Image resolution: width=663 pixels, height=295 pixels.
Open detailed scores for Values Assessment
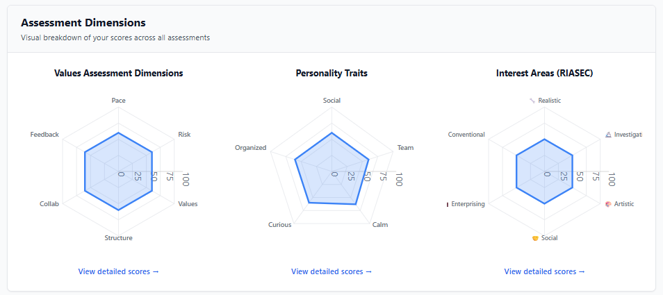(x=119, y=271)
